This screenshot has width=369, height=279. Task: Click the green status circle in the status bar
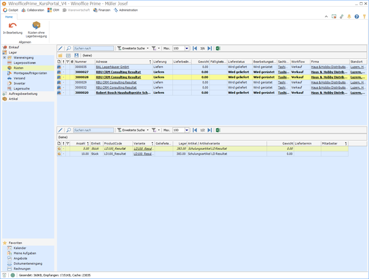[12, 275]
